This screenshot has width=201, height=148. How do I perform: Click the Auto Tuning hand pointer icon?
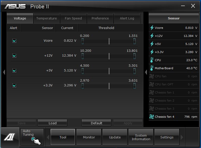36,141
